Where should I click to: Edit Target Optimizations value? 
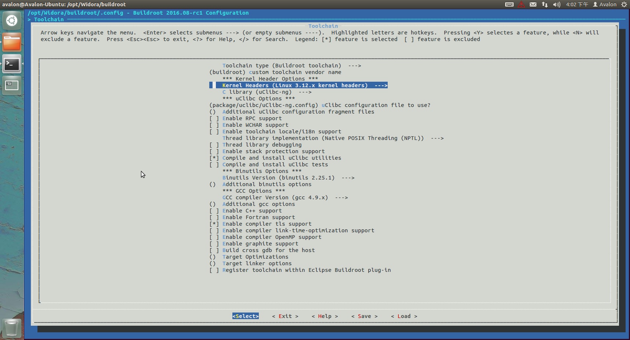click(249, 257)
